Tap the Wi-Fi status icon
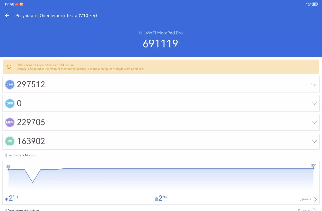The width and height of the screenshot is (322, 211). pyautogui.click(x=308, y=4)
